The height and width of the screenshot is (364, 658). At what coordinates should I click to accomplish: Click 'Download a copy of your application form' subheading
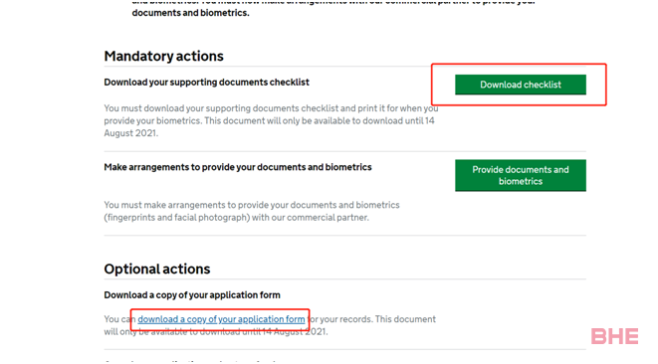coord(192,295)
